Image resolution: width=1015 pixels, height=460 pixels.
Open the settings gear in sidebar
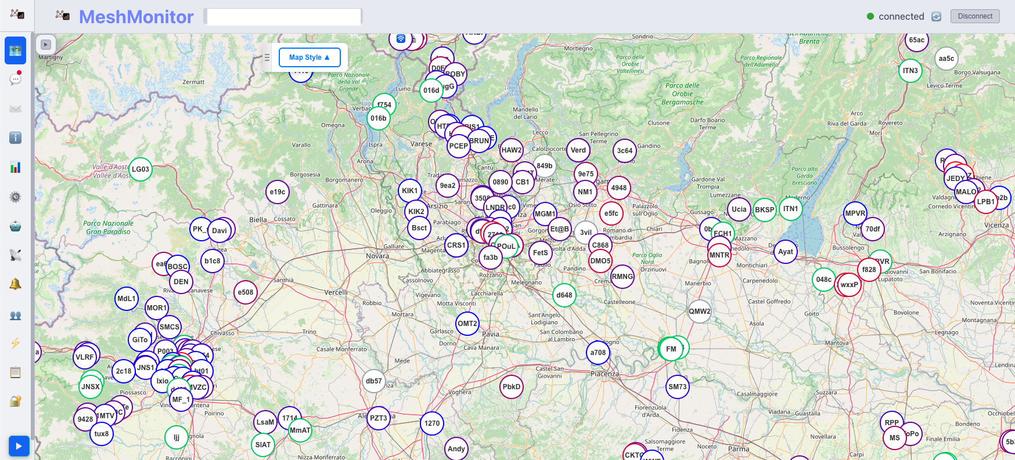click(x=16, y=197)
